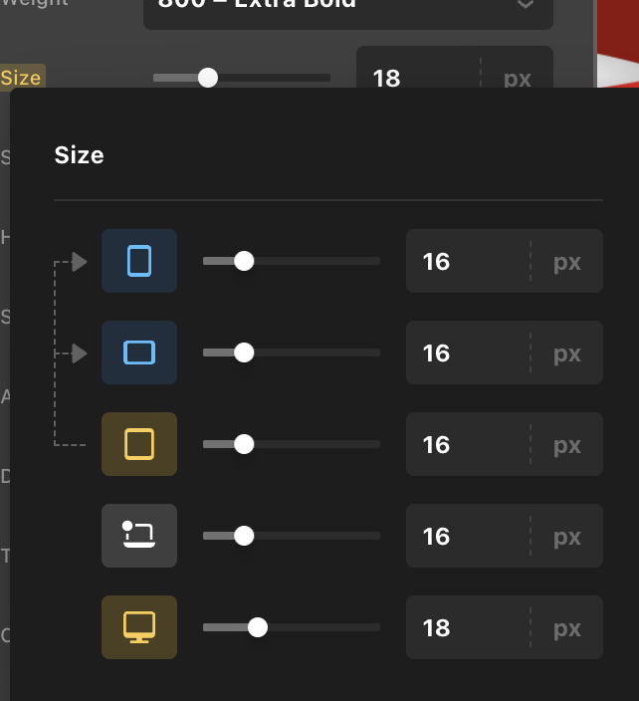Click the laptop size slider handle

click(x=244, y=536)
